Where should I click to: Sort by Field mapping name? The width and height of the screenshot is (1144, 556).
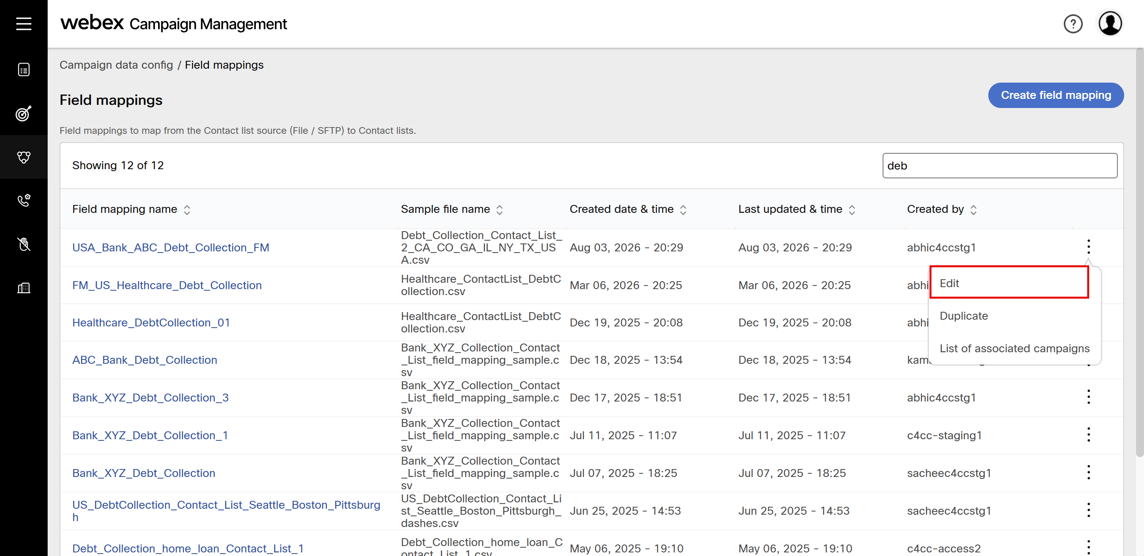187,210
